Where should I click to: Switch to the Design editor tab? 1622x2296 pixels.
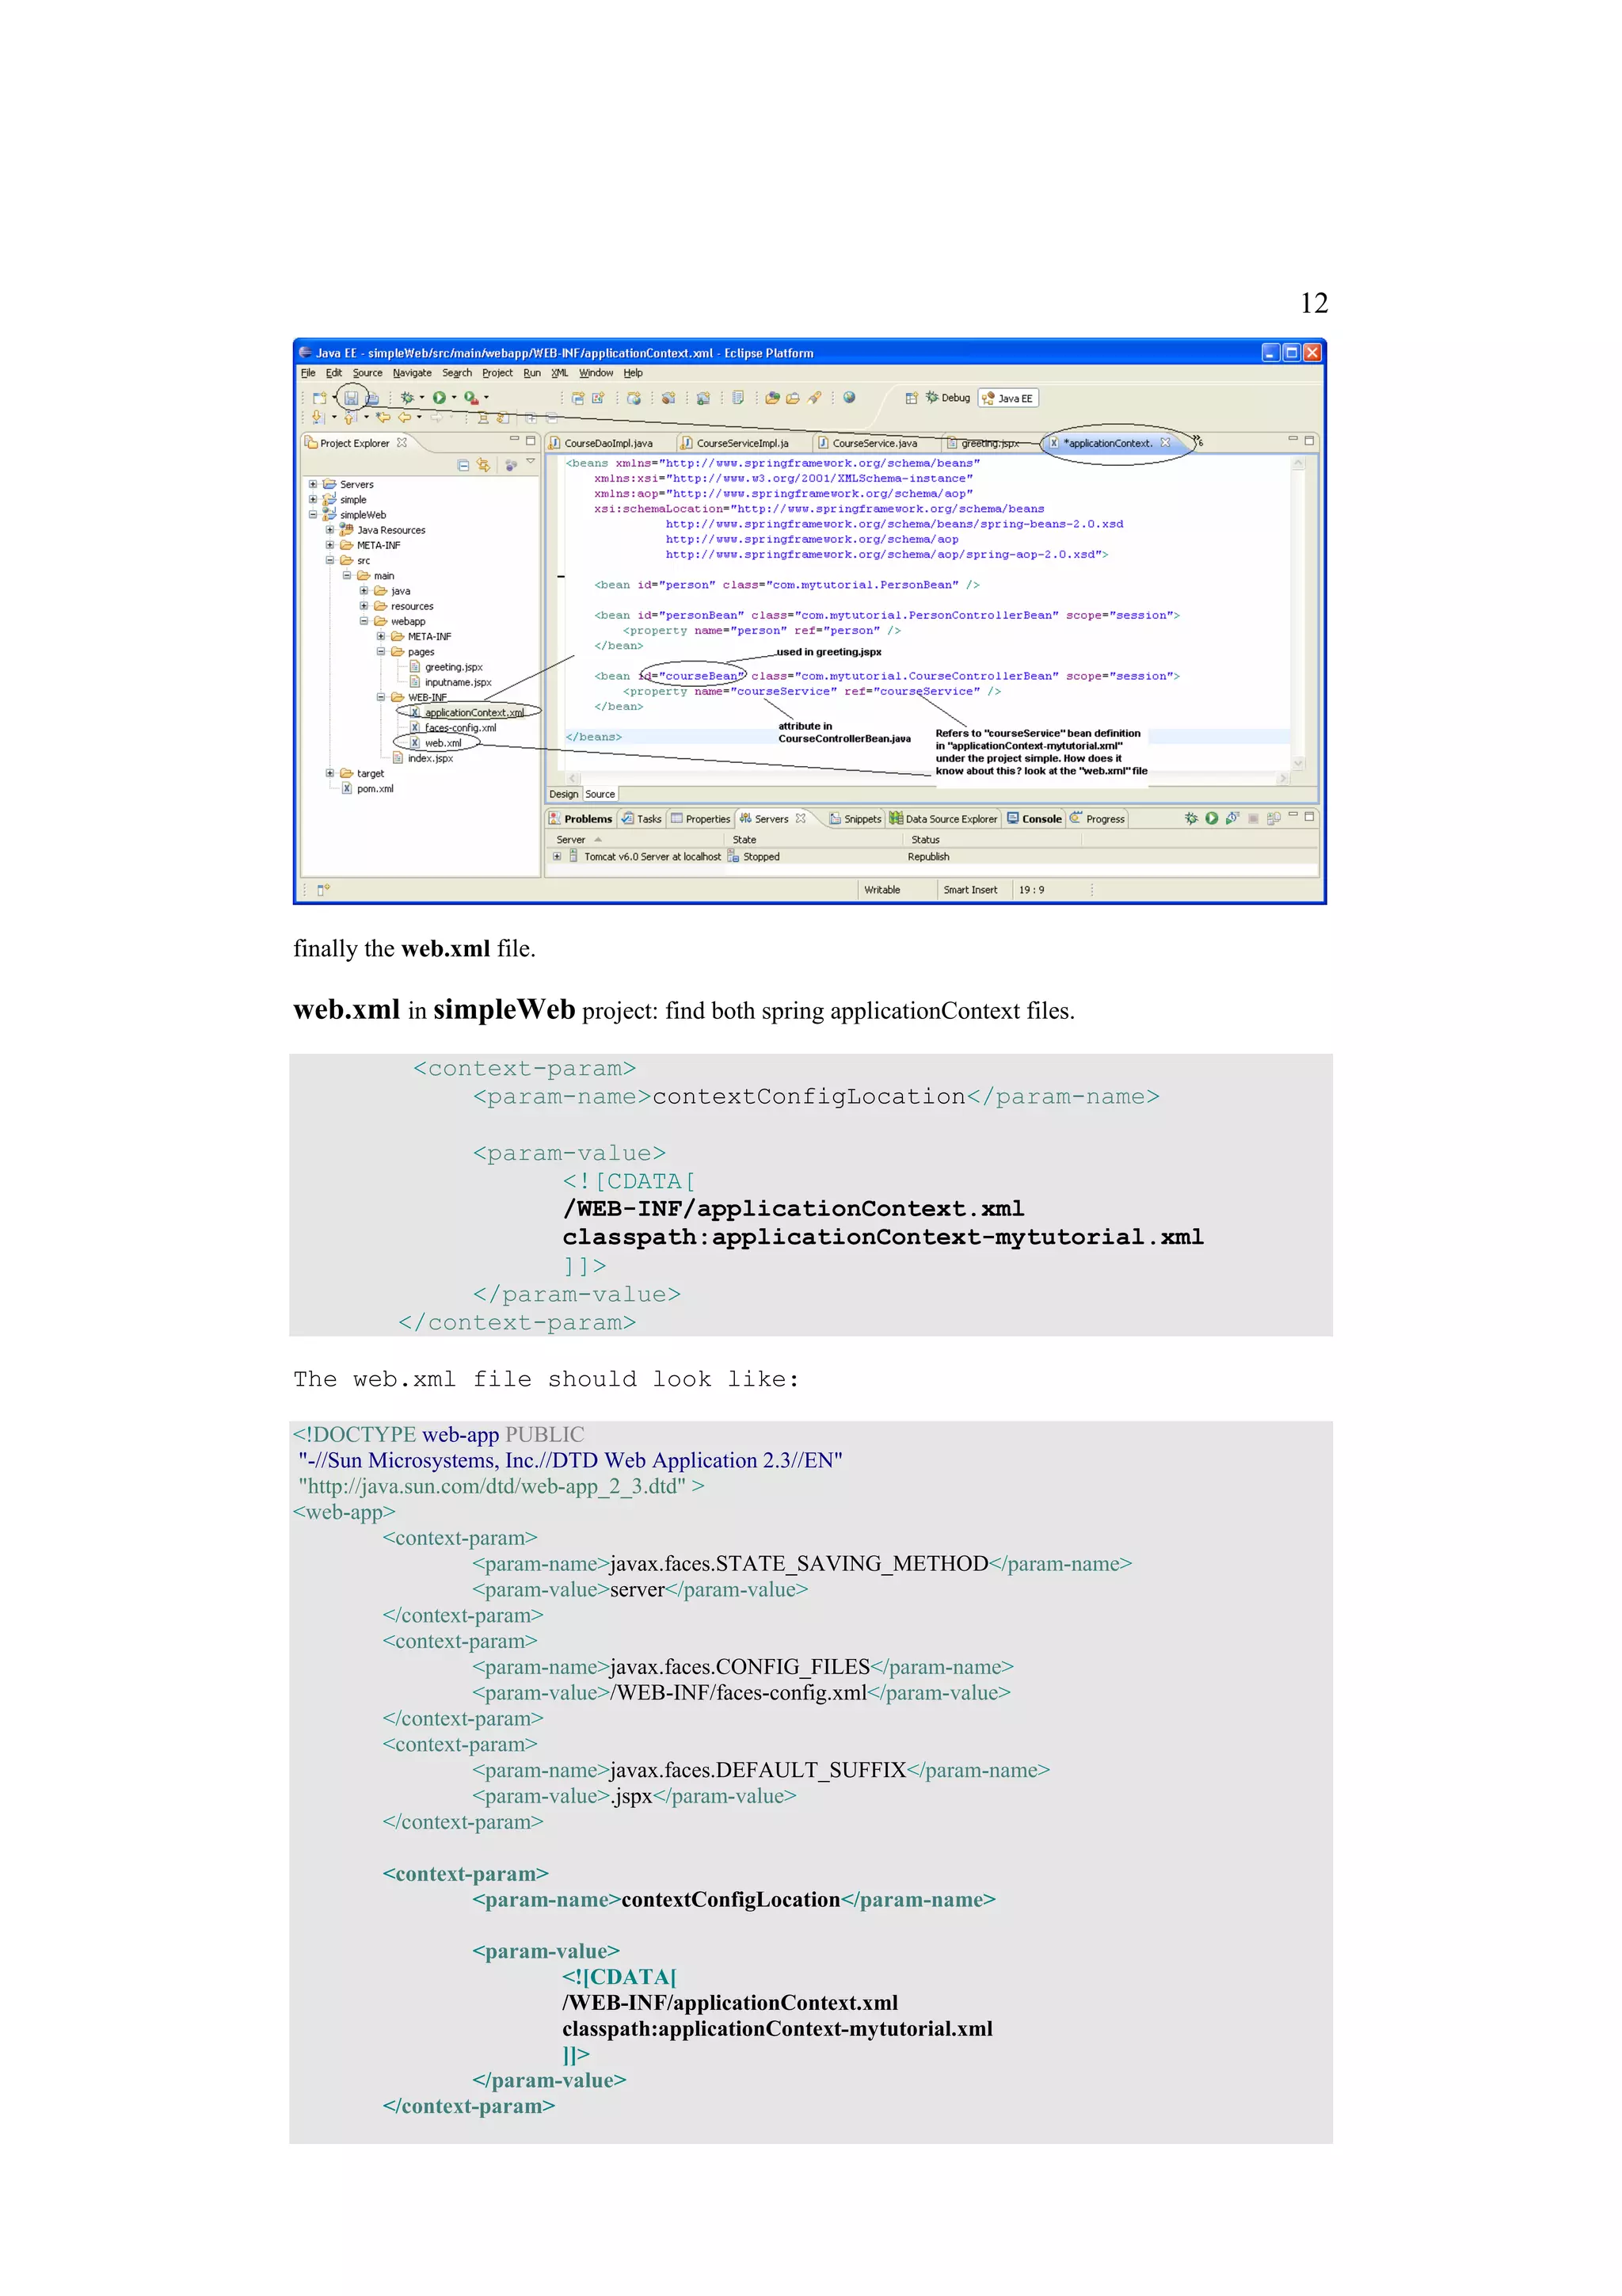pyautogui.click(x=564, y=794)
